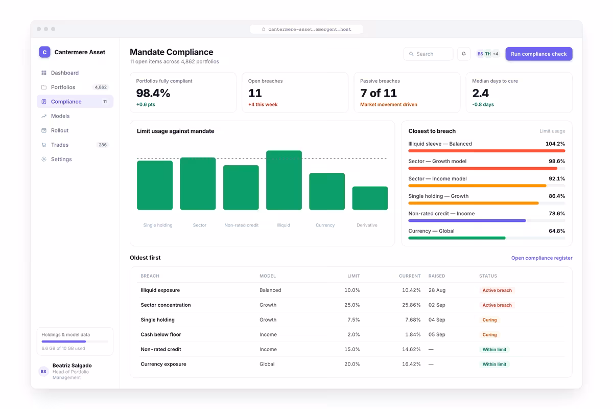Click the BREACH column header
Image resolution: width=613 pixels, height=409 pixels.
pos(150,276)
